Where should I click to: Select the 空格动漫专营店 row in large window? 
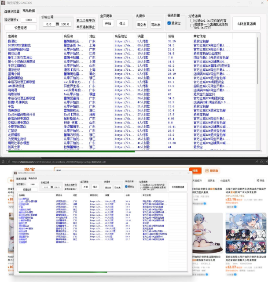pos(119,123)
